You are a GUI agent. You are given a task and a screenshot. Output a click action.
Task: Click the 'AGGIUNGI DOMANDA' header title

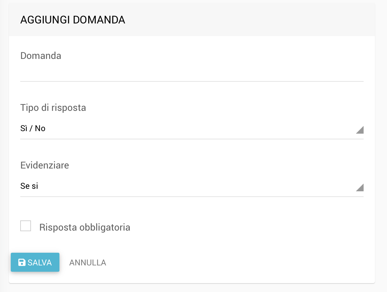73,20
